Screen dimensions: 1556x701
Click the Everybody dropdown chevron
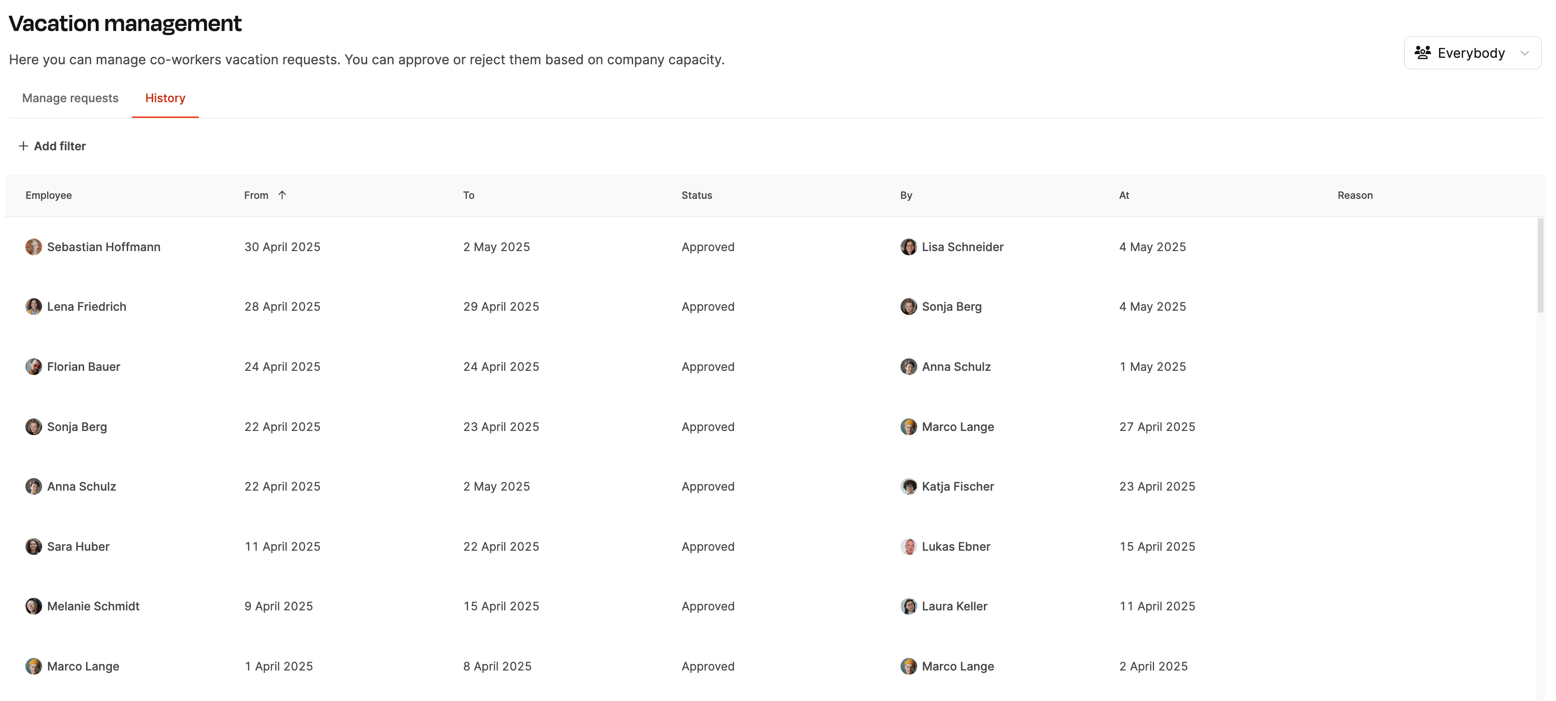pos(1524,53)
